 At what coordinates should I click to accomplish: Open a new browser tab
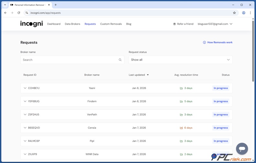tap(56, 5)
